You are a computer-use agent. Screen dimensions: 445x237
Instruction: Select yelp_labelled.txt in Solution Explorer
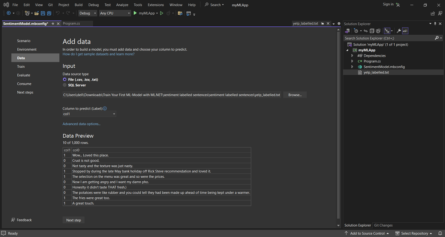pyautogui.click(x=376, y=72)
